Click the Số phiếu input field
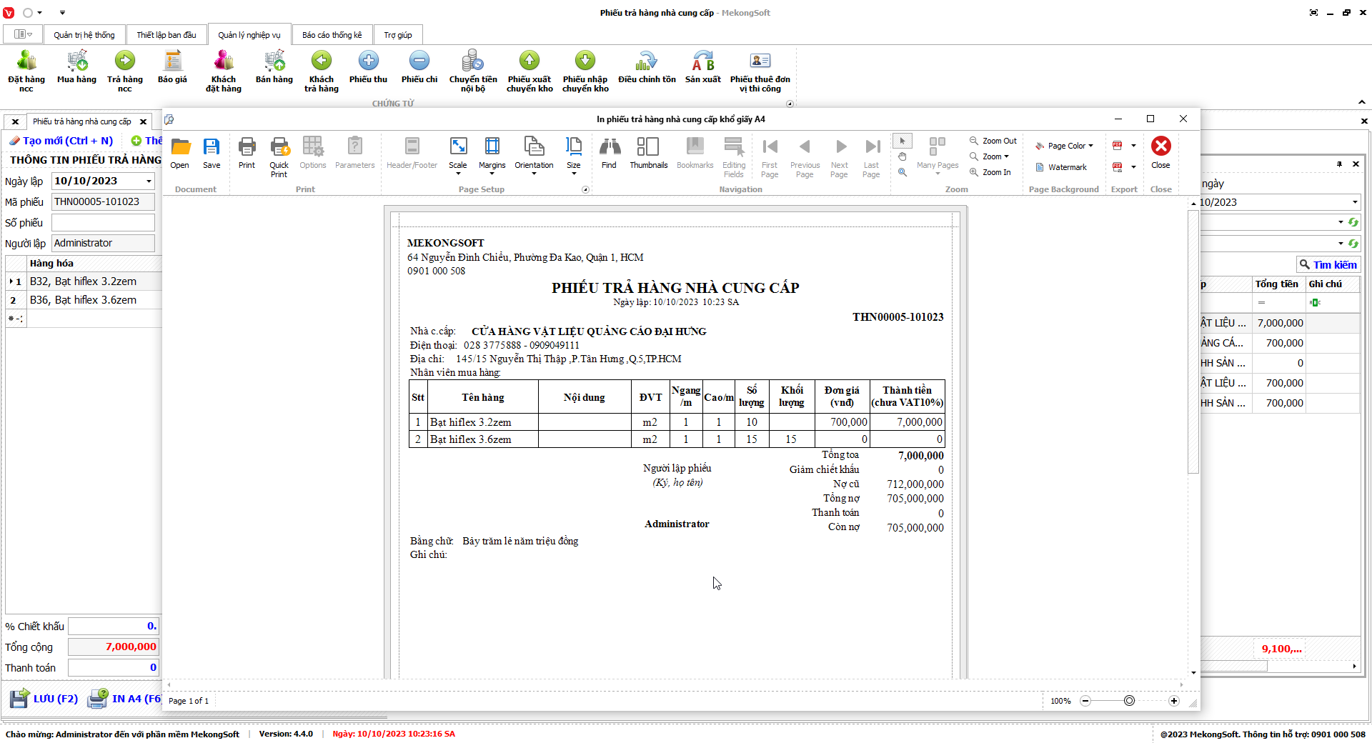Image resolution: width=1372 pixels, height=743 pixels. click(103, 223)
